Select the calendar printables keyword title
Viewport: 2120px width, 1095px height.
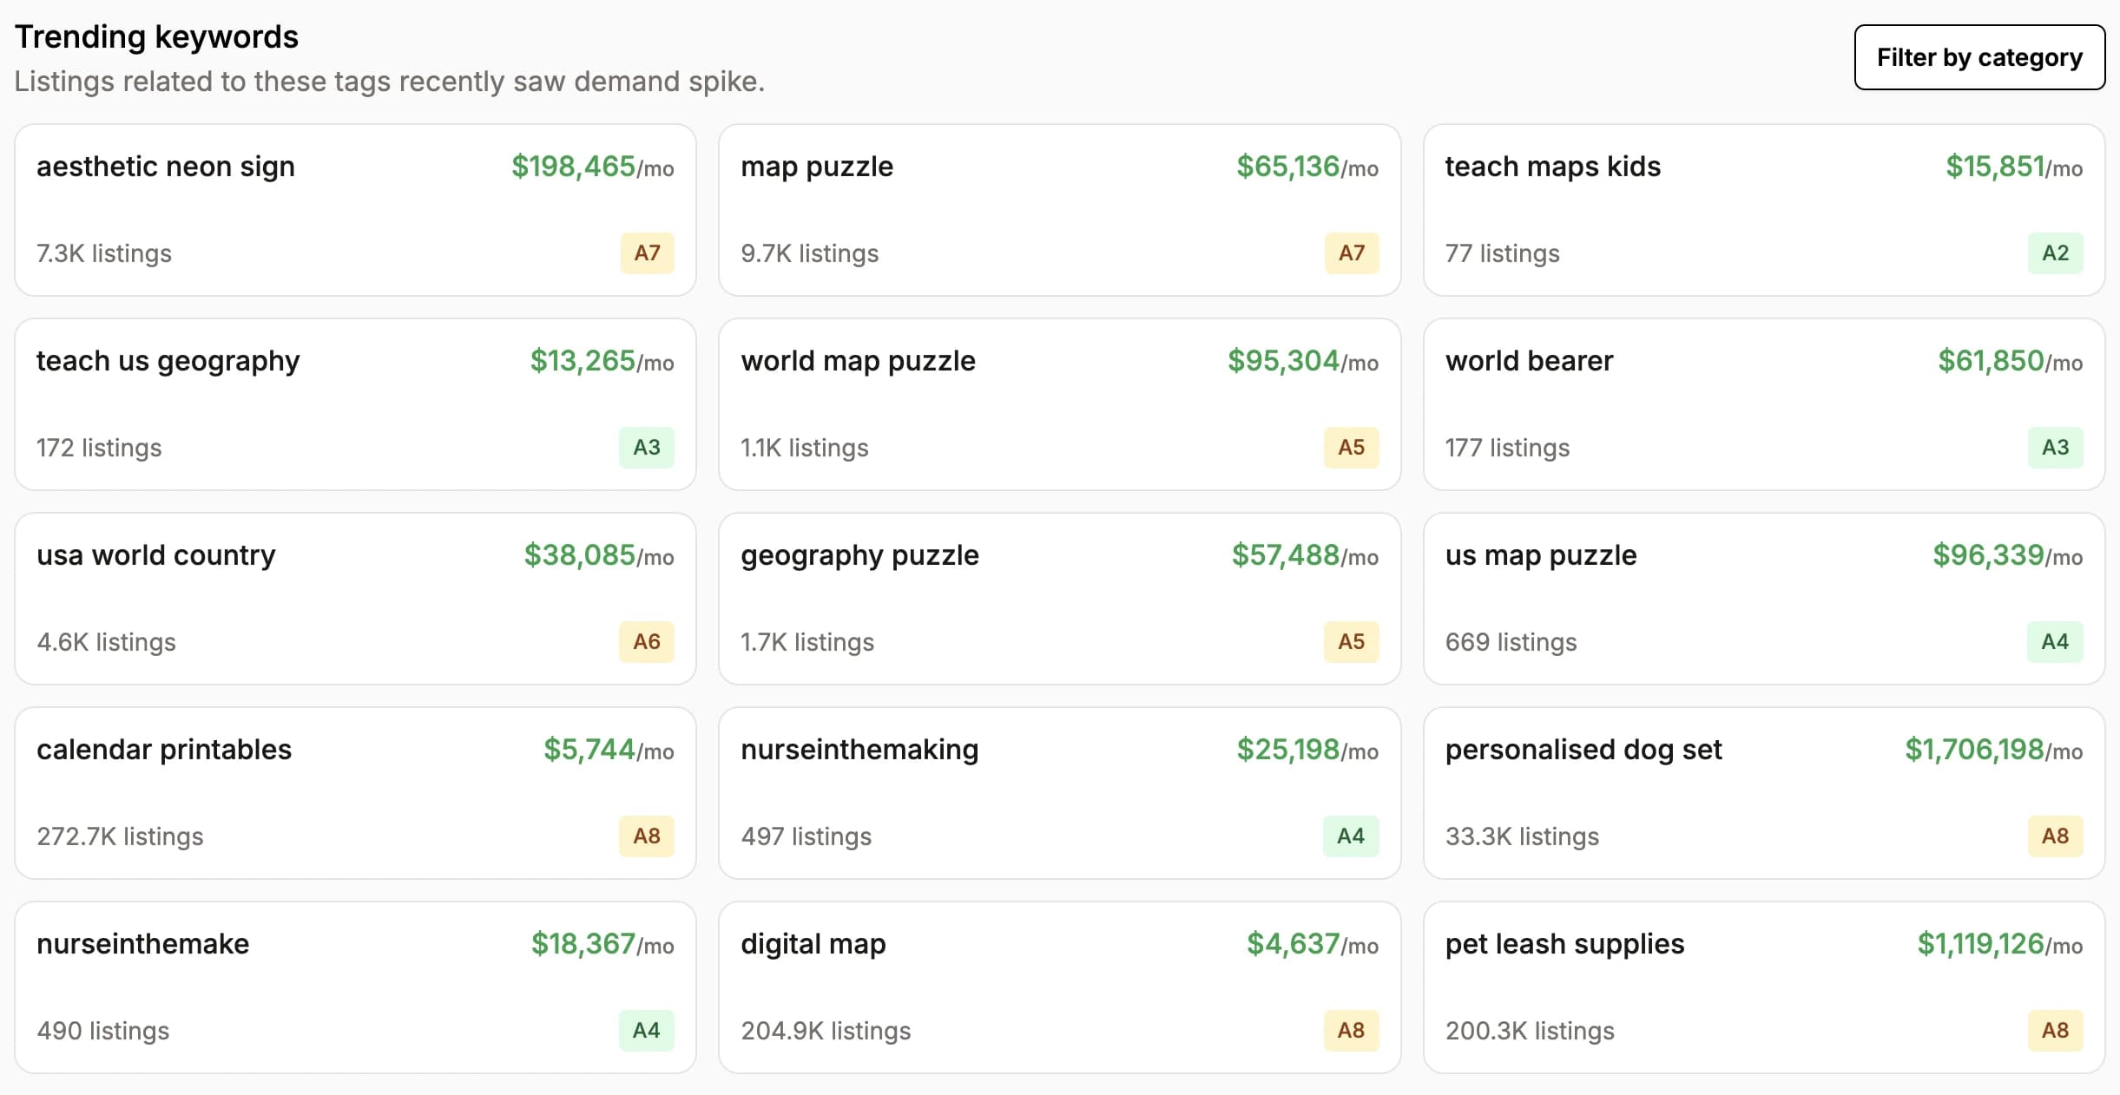[x=164, y=750]
